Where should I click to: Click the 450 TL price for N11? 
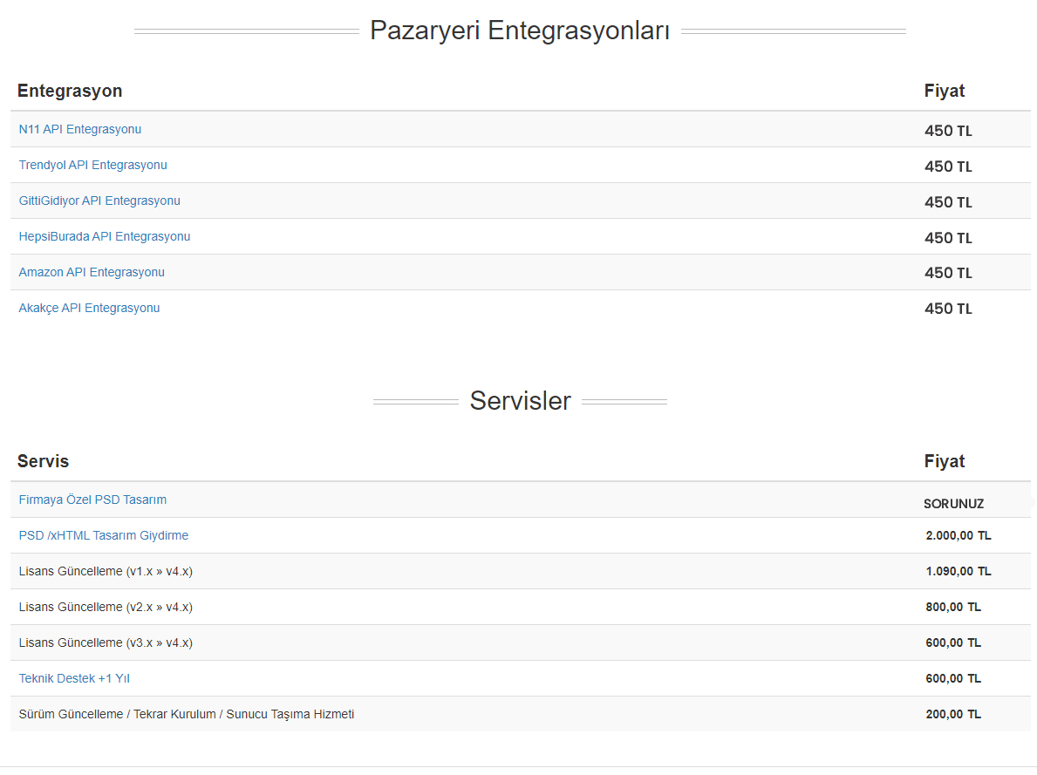coord(948,131)
